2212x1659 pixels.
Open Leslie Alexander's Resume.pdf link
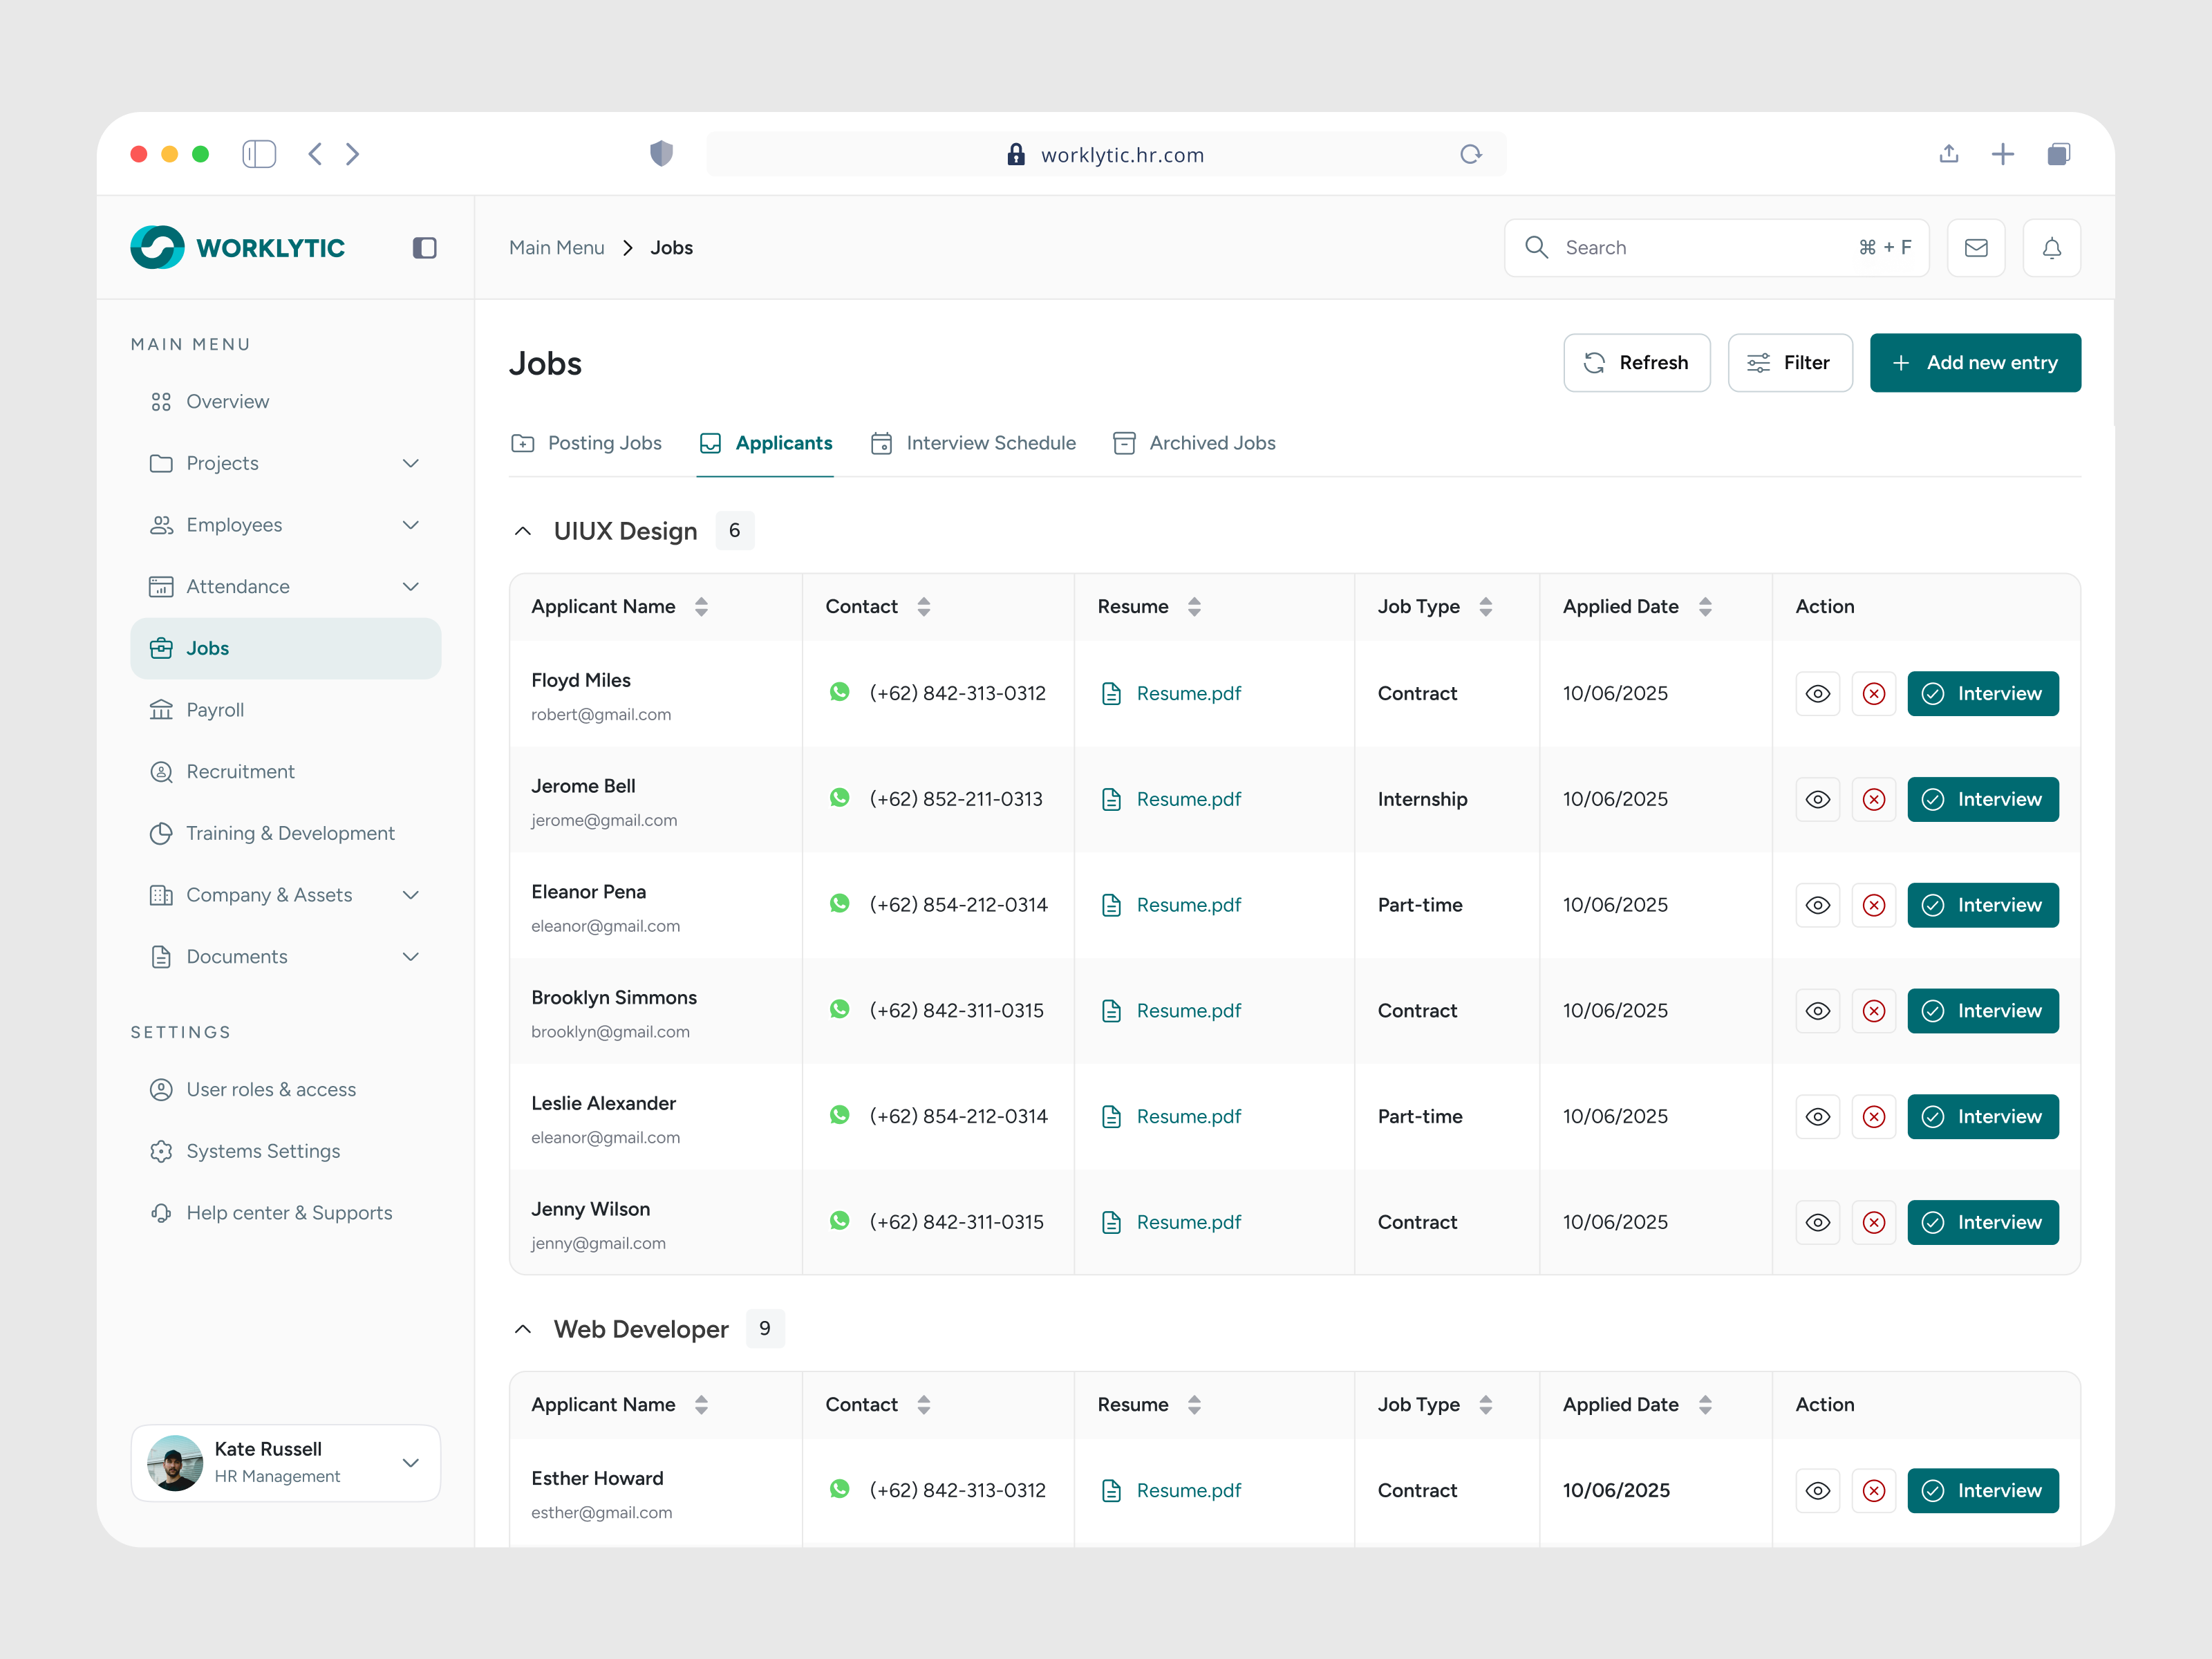tap(1189, 1116)
